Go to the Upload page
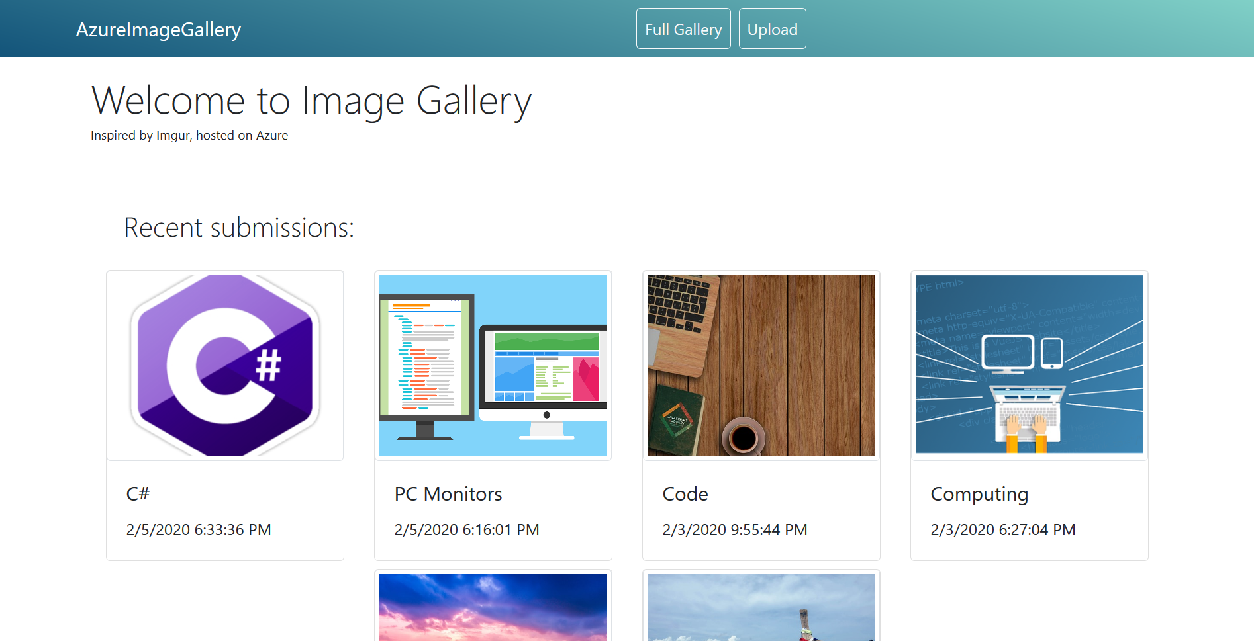Image resolution: width=1254 pixels, height=641 pixels. click(772, 28)
